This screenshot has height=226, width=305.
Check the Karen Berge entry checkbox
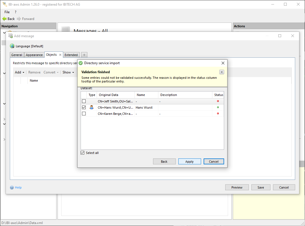tap(84, 113)
